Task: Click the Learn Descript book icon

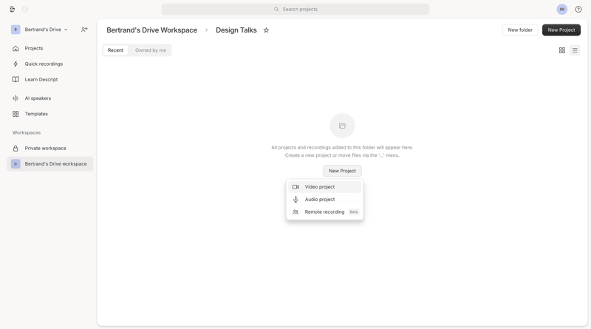Action: (x=16, y=79)
